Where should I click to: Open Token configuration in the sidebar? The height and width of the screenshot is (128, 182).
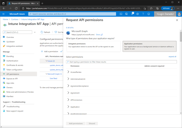tap(14, 70)
